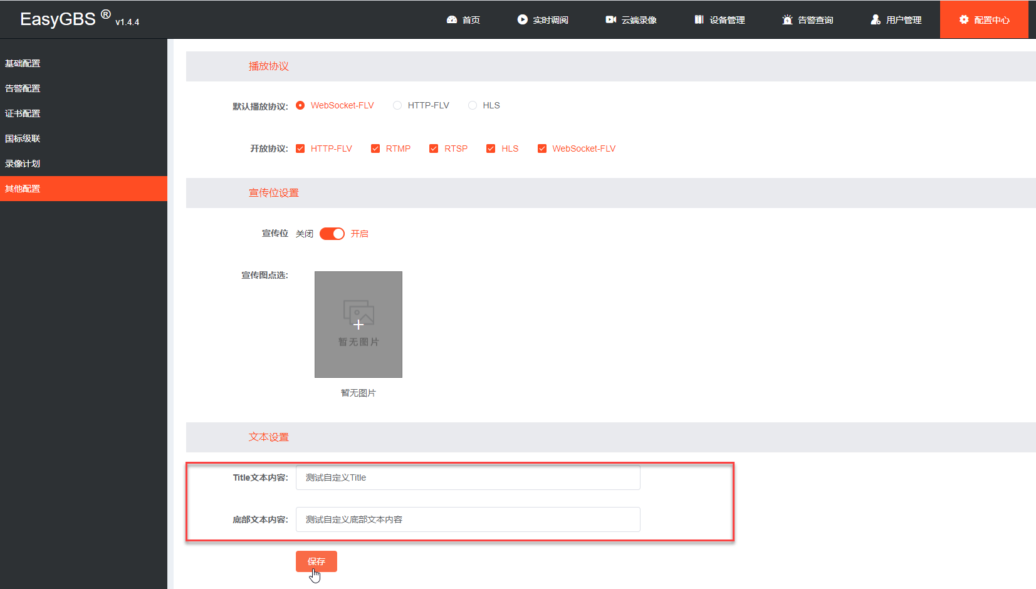The width and height of the screenshot is (1036, 589).
Task: Click the EasyGBS logo
Action: [65, 19]
